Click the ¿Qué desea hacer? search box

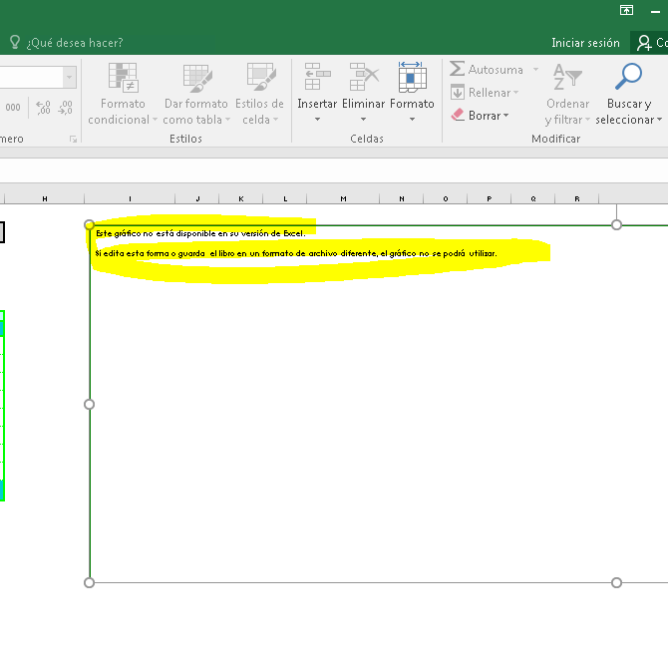click(75, 43)
